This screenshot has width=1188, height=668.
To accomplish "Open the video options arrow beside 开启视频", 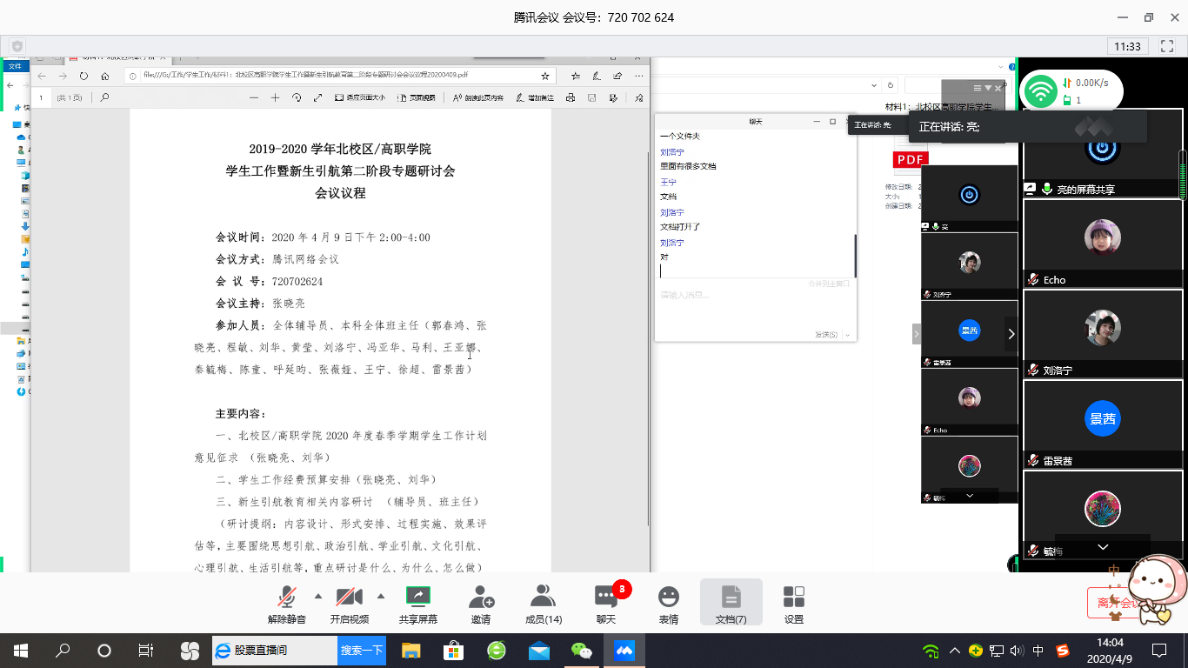I will (x=381, y=596).
